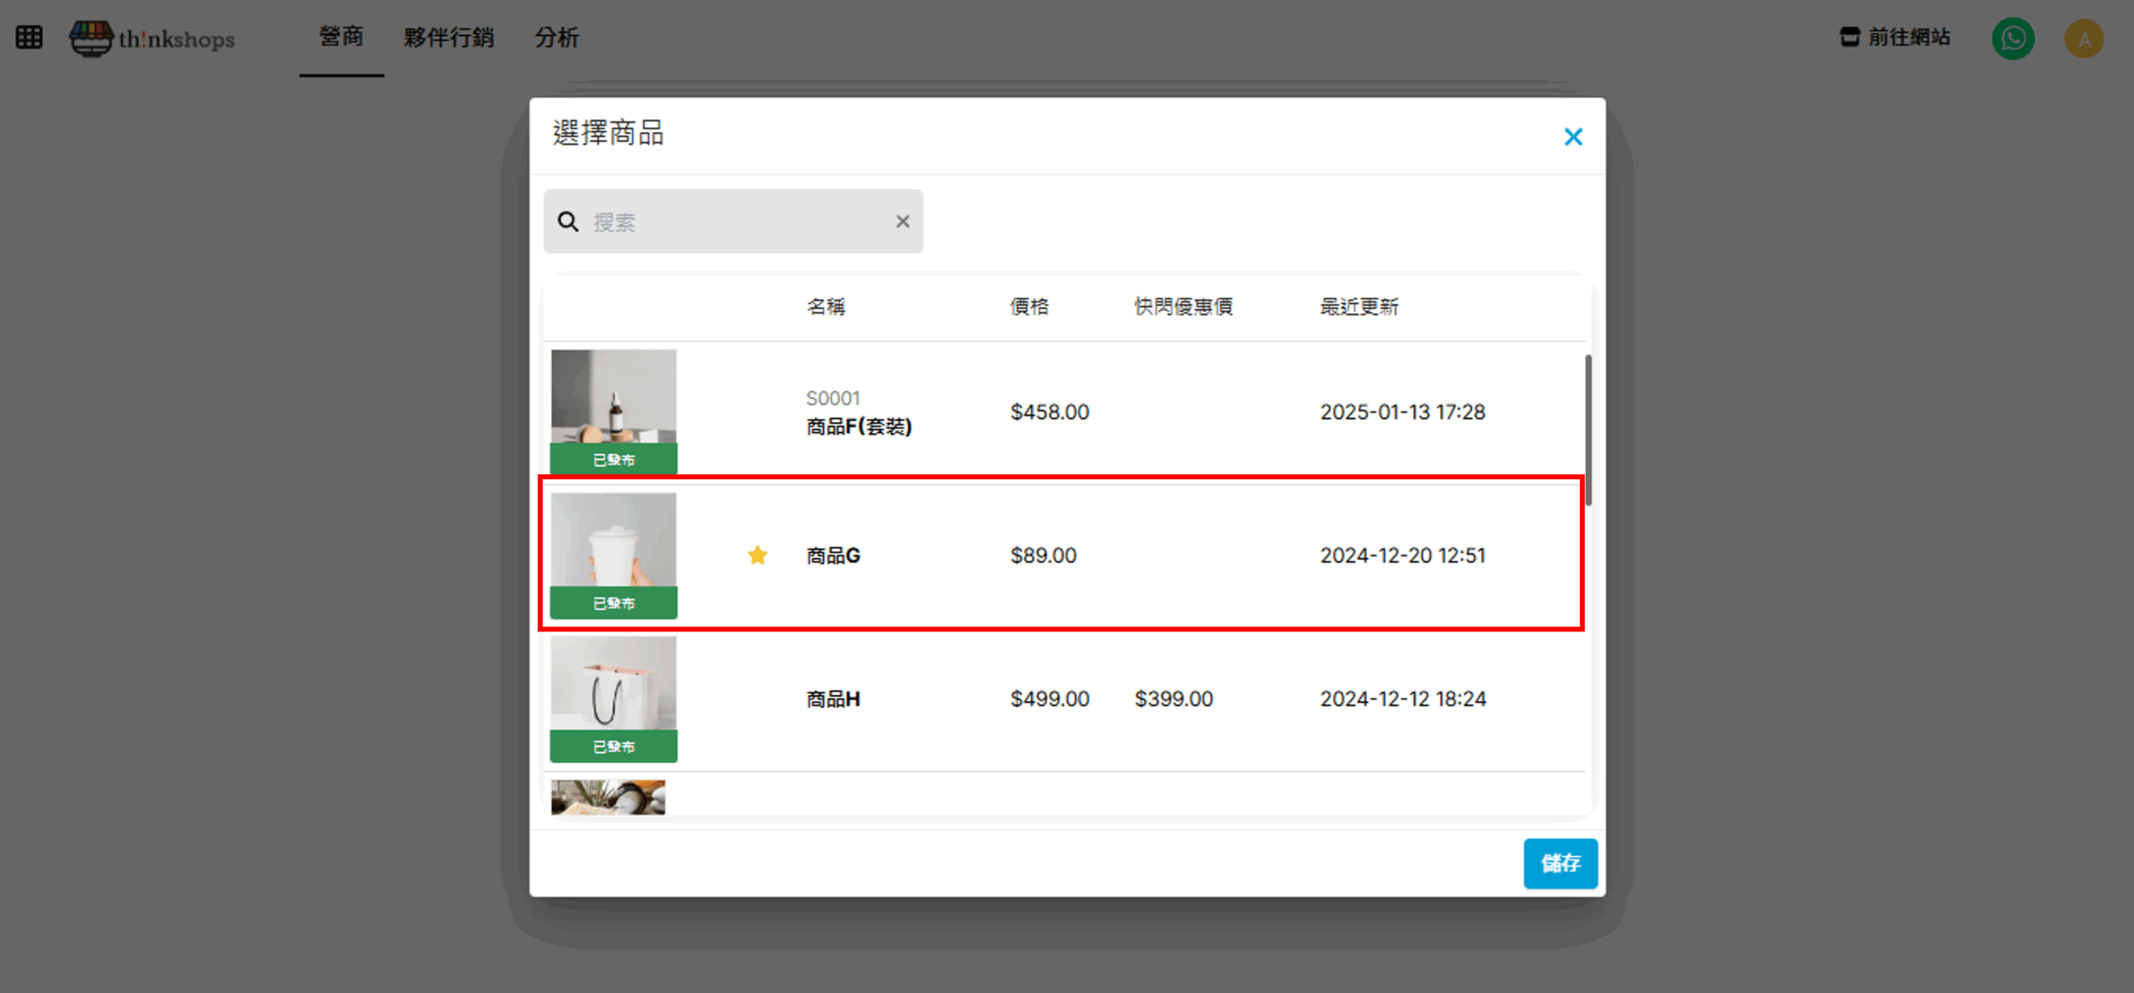The width and height of the screenshot is (2134, 993).
Task: Click the gold star beside 商品G
Action: tap(757, 555)
